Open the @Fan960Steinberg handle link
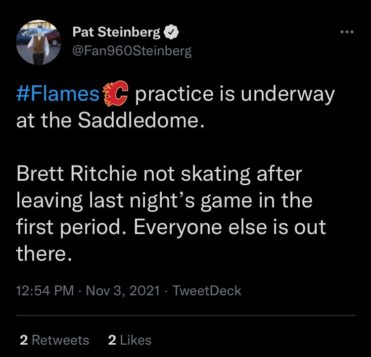This screenshot has width=371, height=357. pos(132,51)
